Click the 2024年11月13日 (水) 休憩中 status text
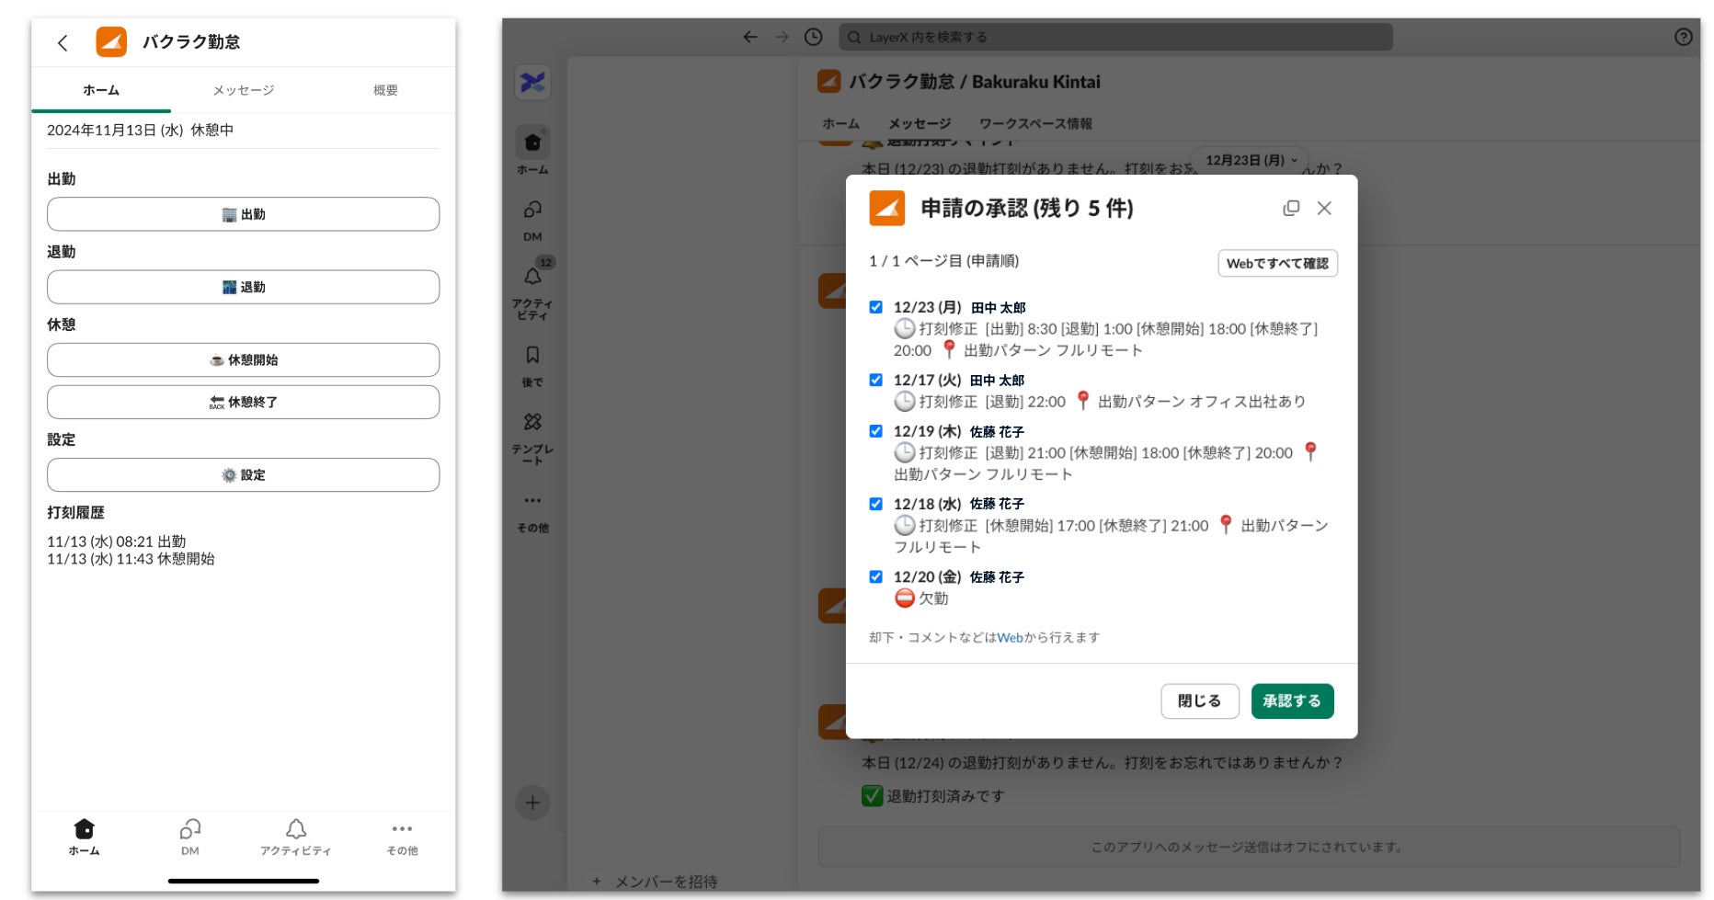 pyautogui.click(x=140, y=131)
